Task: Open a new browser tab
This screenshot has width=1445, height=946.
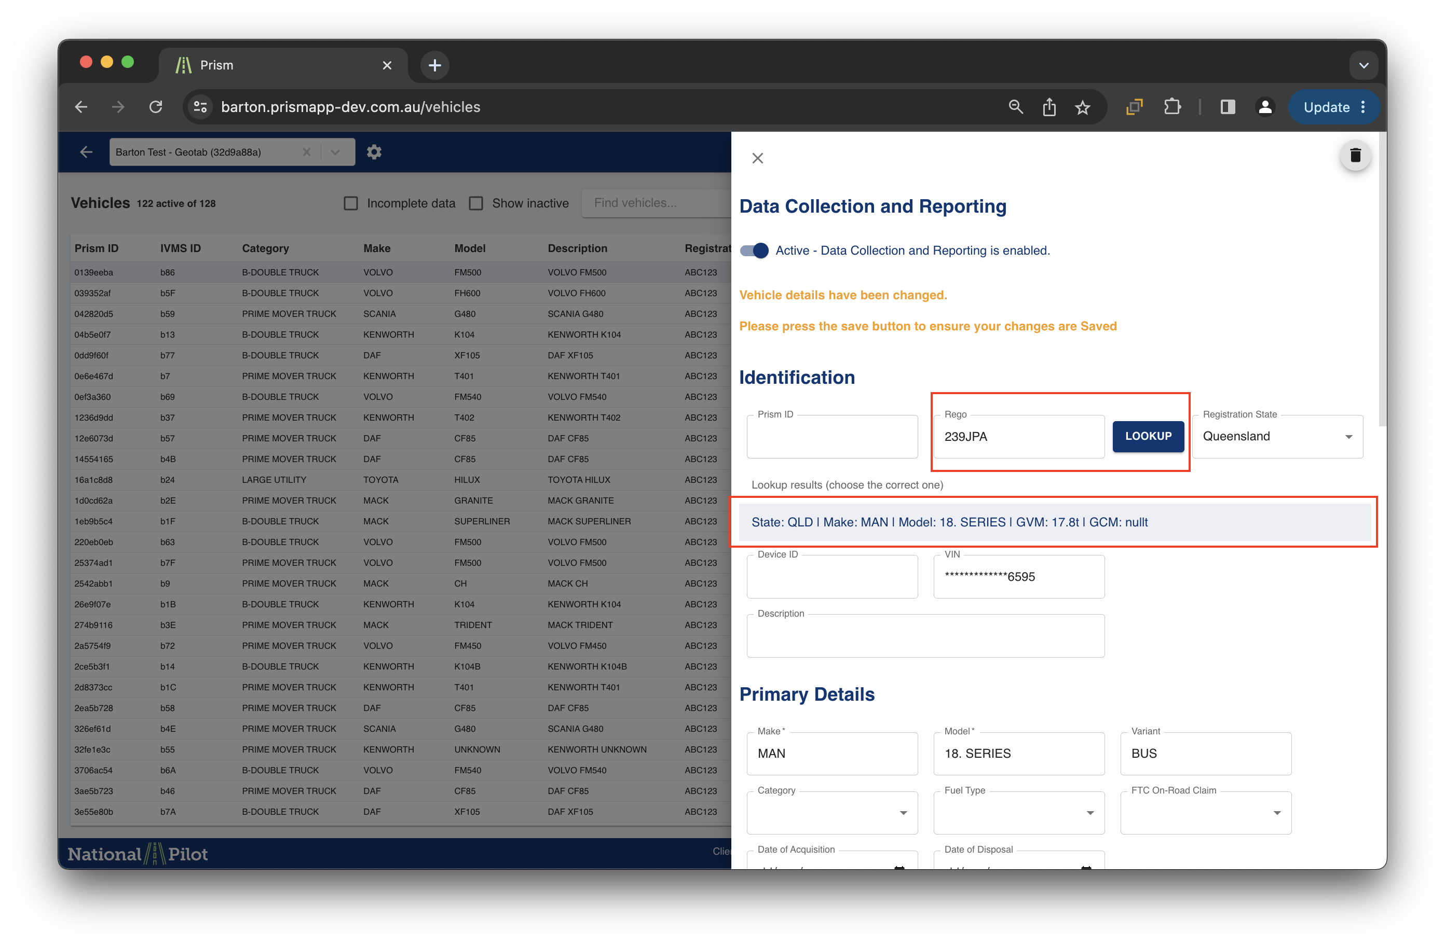Action: 435,65
